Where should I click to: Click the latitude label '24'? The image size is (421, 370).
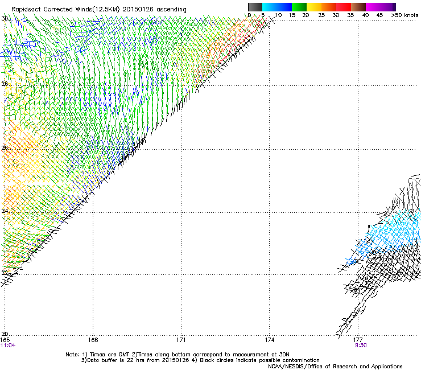click(5, 211)
